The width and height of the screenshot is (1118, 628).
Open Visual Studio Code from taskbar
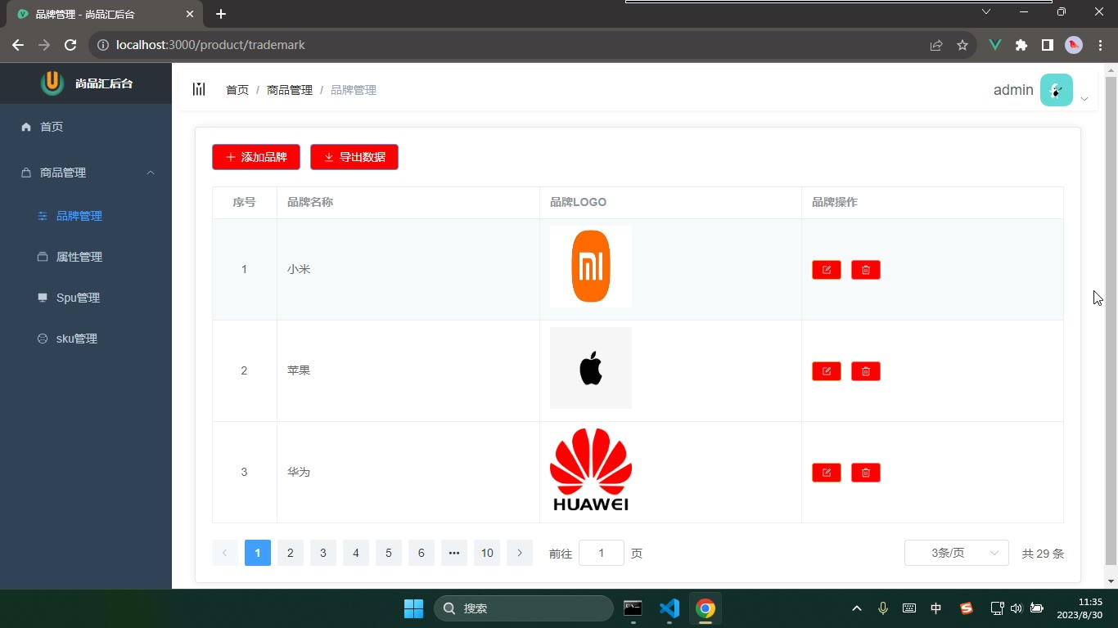pyautogui.click(x=669, y=608)
